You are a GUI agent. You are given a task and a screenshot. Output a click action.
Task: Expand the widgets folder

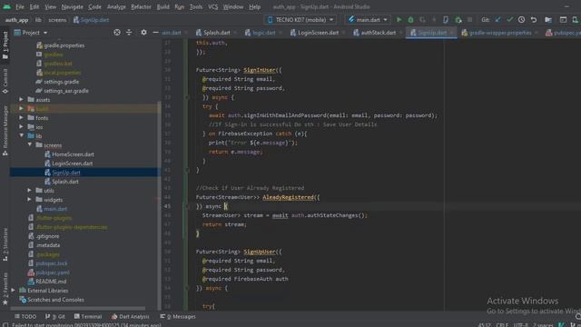[30, 200]
